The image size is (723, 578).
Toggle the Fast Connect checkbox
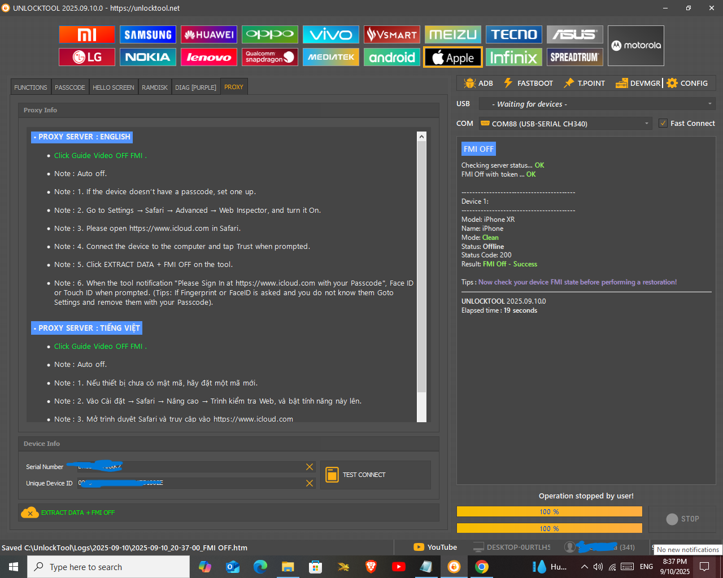662,123
